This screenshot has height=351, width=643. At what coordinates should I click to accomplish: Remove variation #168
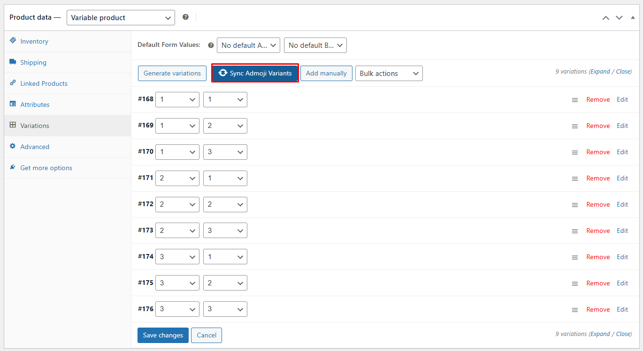pos(598,99)
